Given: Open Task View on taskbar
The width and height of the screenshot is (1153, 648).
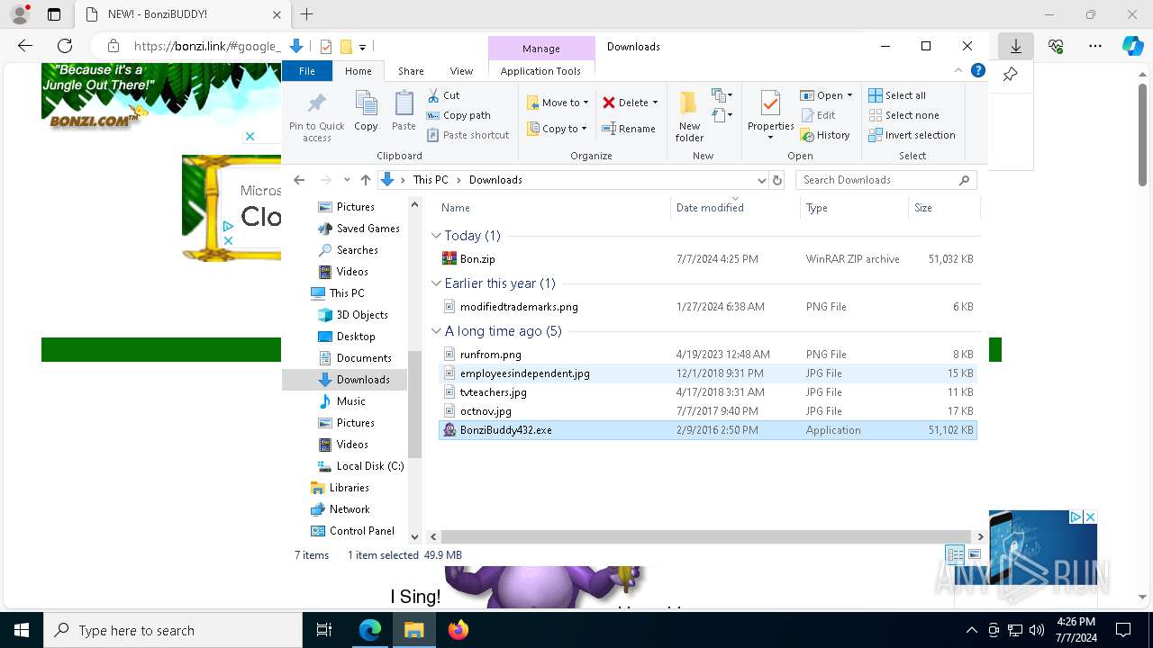Looking at the screenshot, I should point(325,630).
